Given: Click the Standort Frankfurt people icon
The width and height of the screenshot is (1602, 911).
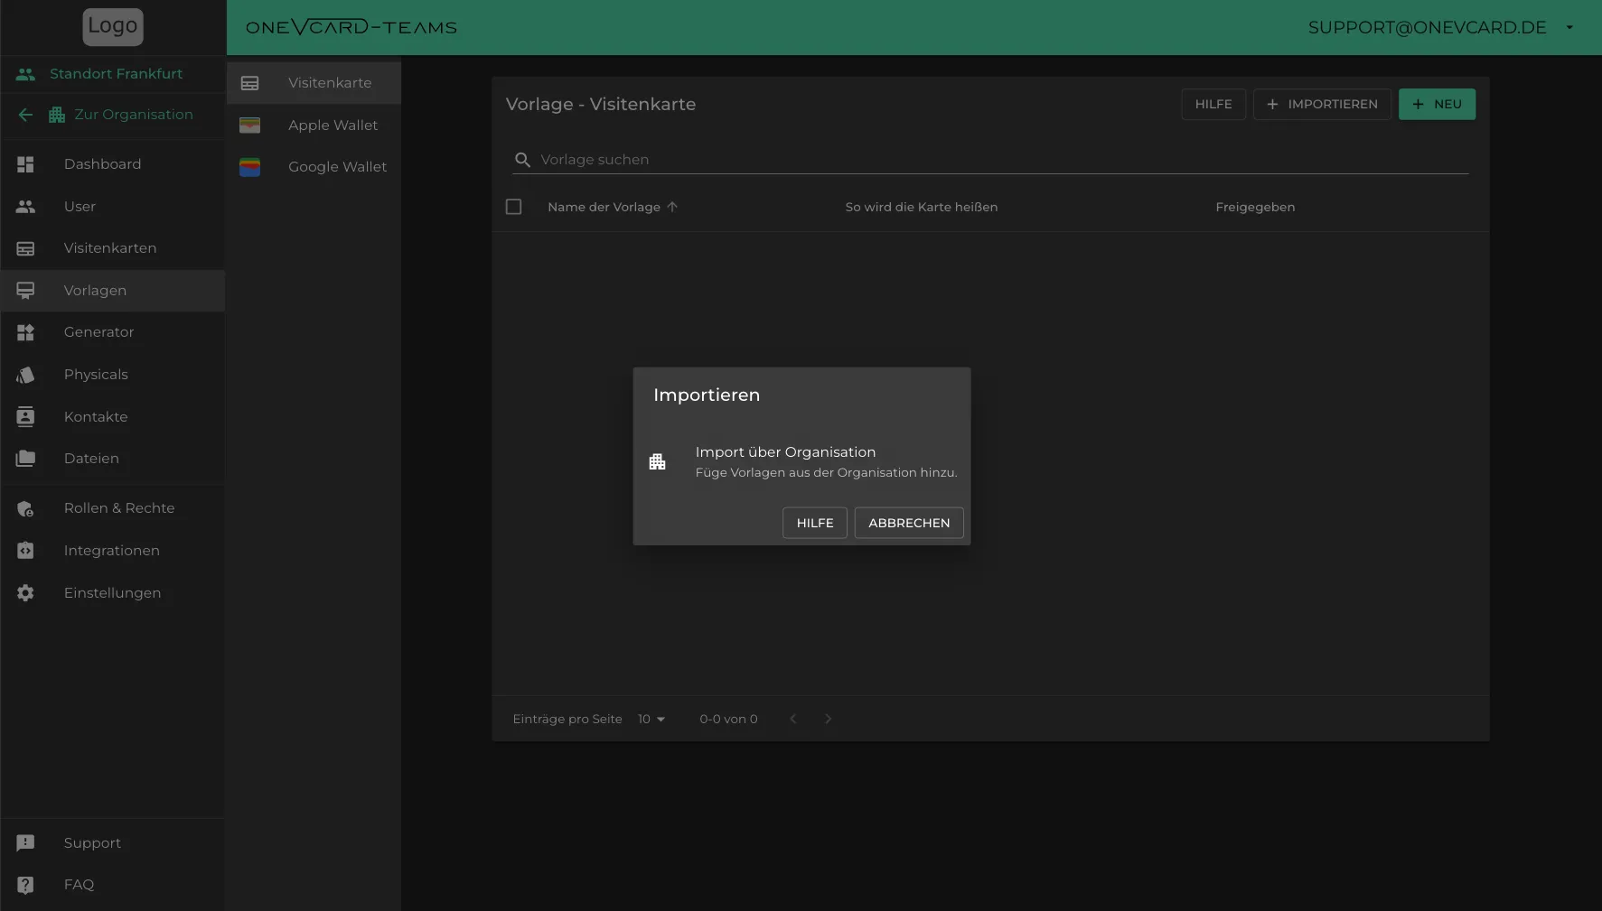Looking at the screenshot, I should pos(25,74).
